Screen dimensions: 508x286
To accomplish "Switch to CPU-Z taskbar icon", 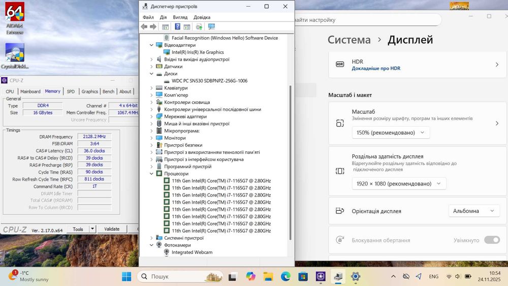I will point(321,276).
